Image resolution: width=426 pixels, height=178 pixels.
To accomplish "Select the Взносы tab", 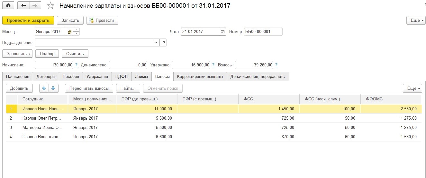I will coord(162,76).
